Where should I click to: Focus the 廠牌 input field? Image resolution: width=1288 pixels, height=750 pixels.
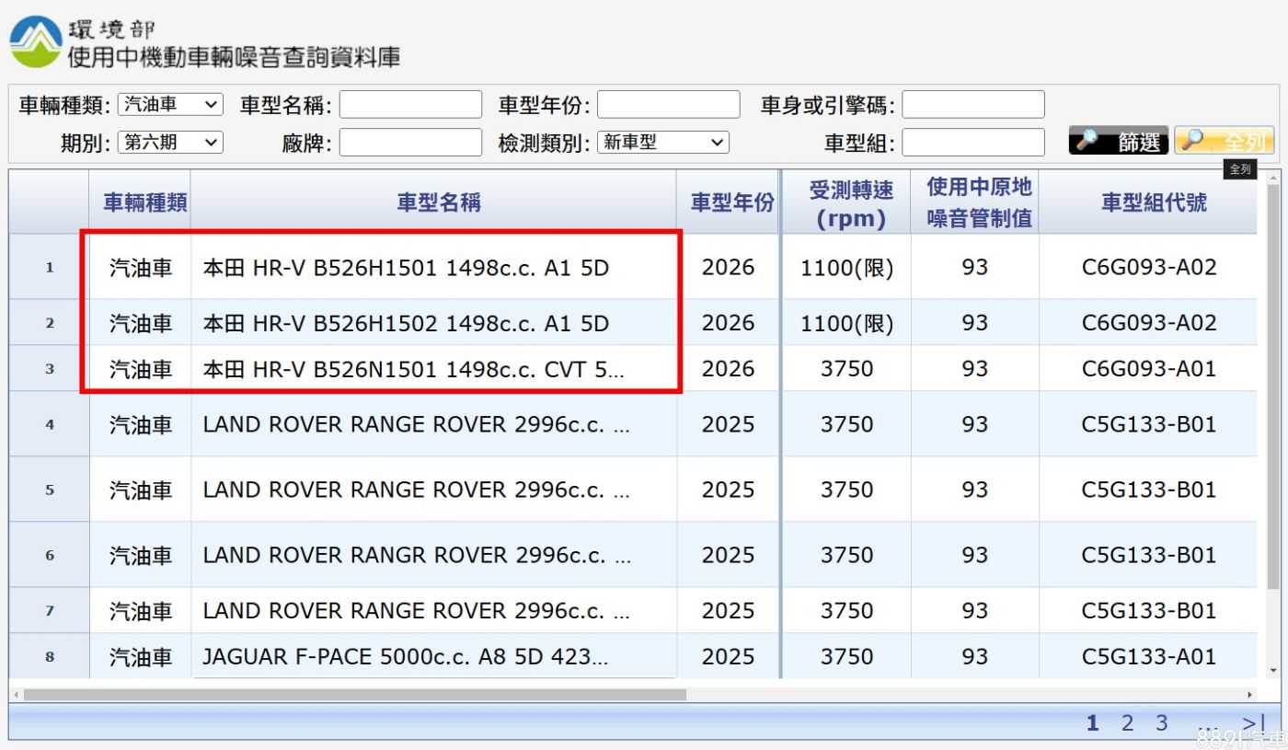[410, 143]
